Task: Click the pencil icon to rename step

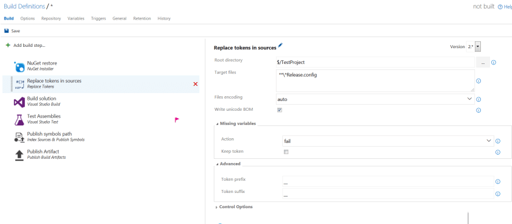Action: tap(280, 45)
